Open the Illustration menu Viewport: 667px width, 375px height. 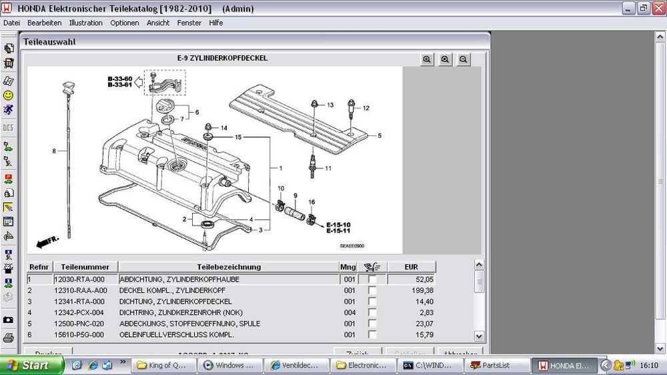click(x=86, y=23)
